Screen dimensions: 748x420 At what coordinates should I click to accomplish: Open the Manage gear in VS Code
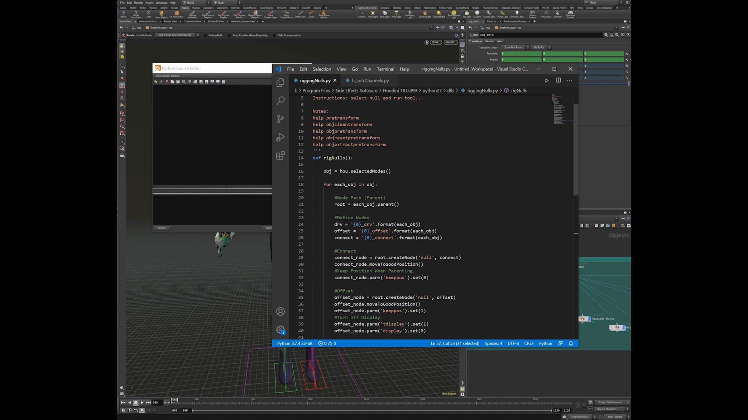pos(280,329)
